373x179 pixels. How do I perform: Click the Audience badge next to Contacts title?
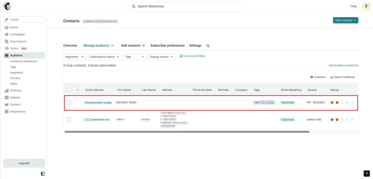pos(100,21)
